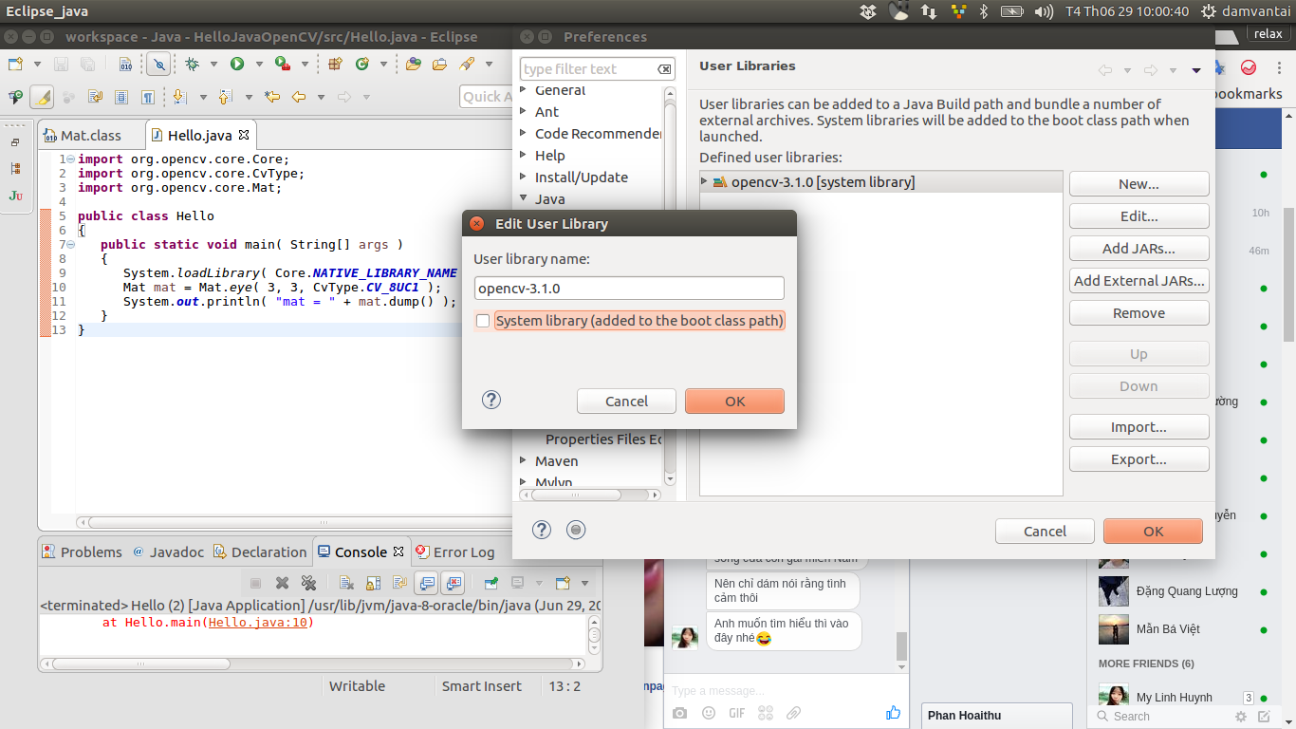Toggle Skip All Breakpoints in Eclipse toolbar
The width and height of the screenshot is (1296, 729).
(x=158, y=64)
